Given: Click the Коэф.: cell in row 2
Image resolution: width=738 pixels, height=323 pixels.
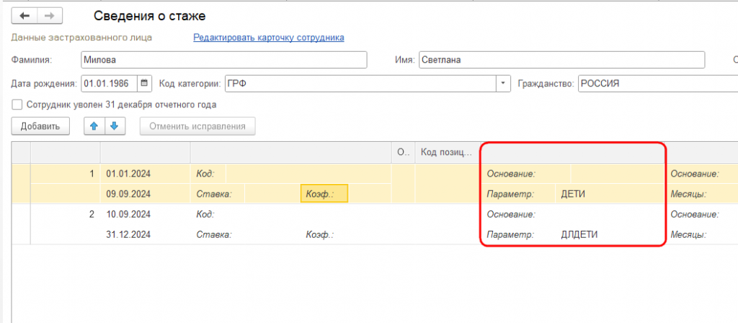Looking at the screenshot, I should pos(319,234).
